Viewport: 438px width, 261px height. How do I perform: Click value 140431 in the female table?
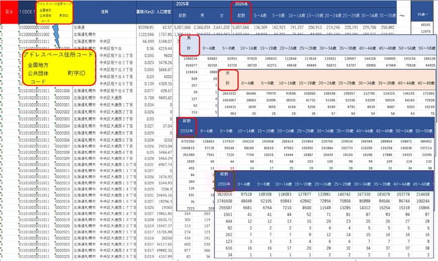tap(230, 107)
